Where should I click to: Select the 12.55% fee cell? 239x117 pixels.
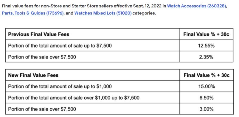click(x=206, y=46)
